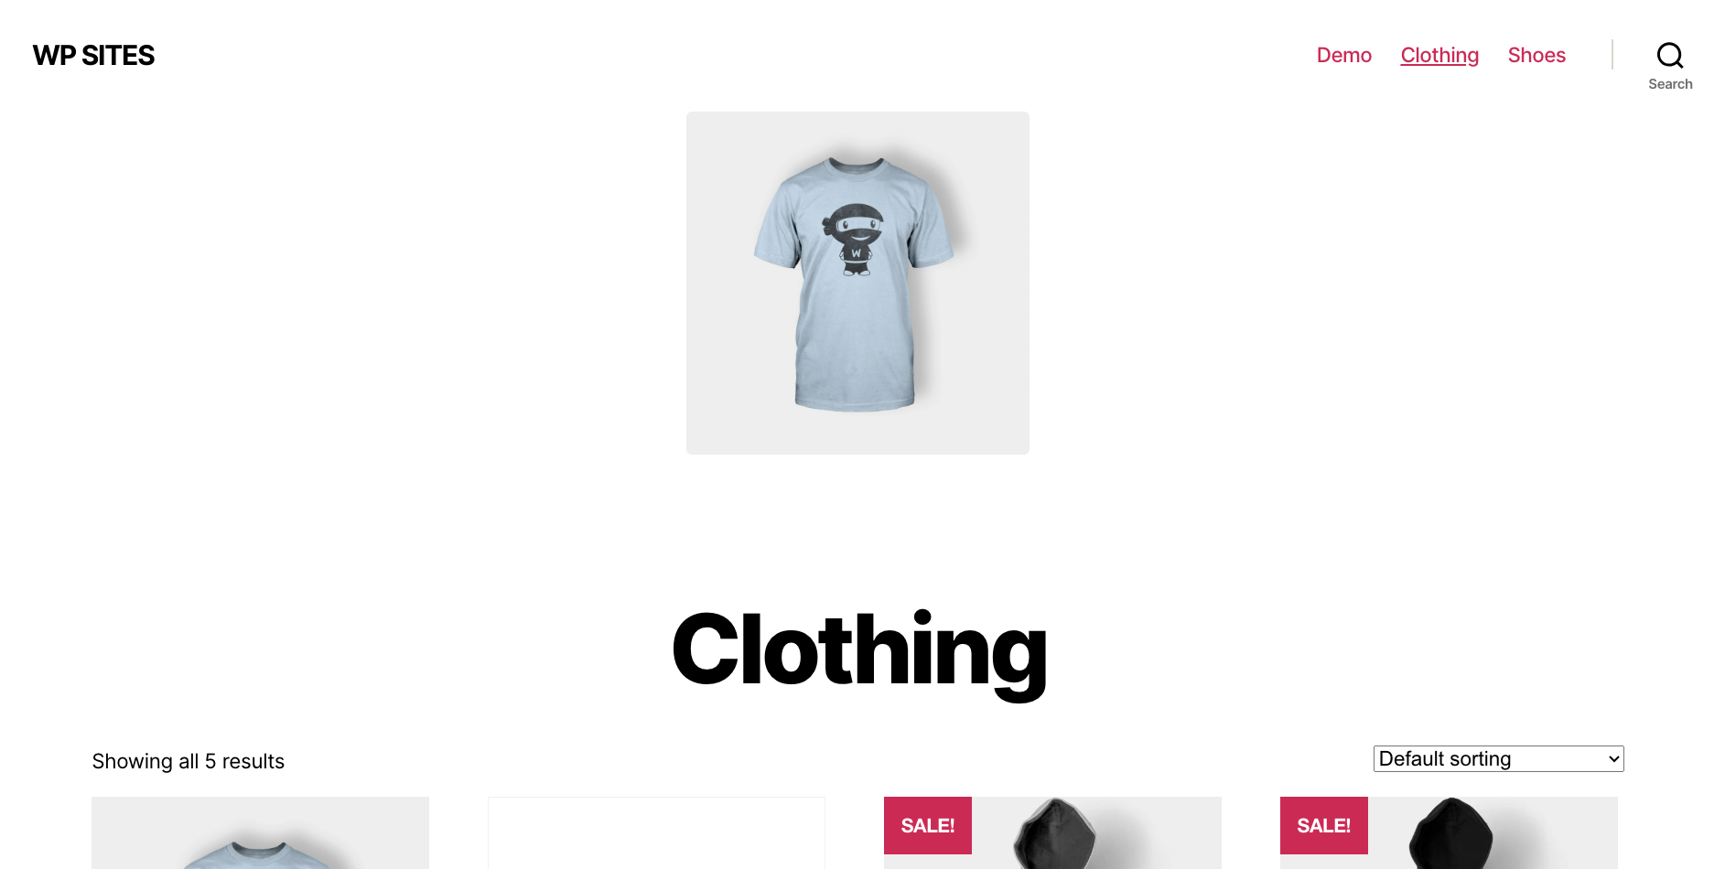Click the SALE badge on fourth product
The width and height of the screenshot is (1725, 869).
pos(1323,825)
